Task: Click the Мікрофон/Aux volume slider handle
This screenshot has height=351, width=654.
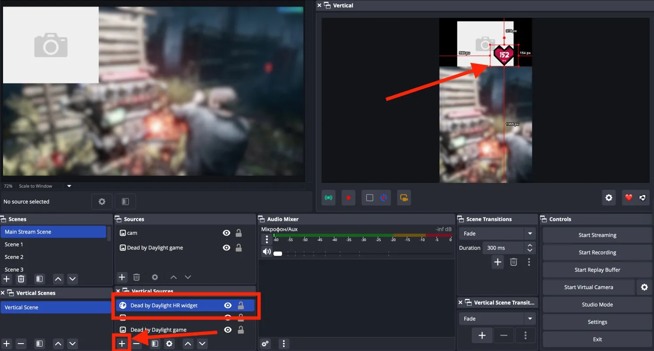Action: click(x=278, y=254)
